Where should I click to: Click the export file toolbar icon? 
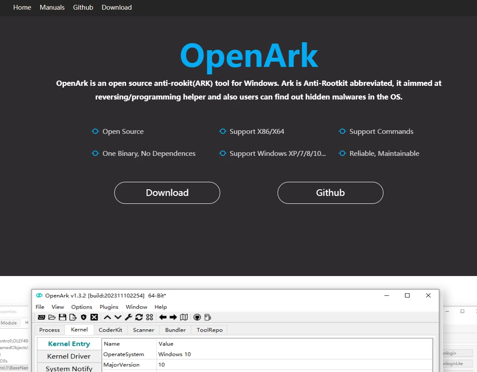(x=73, y=317)
